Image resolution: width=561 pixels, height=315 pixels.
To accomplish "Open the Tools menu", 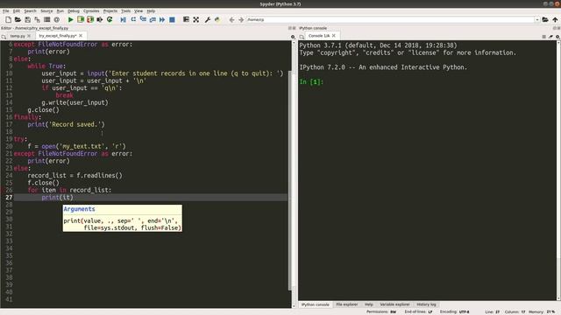I will click(125, 11).
